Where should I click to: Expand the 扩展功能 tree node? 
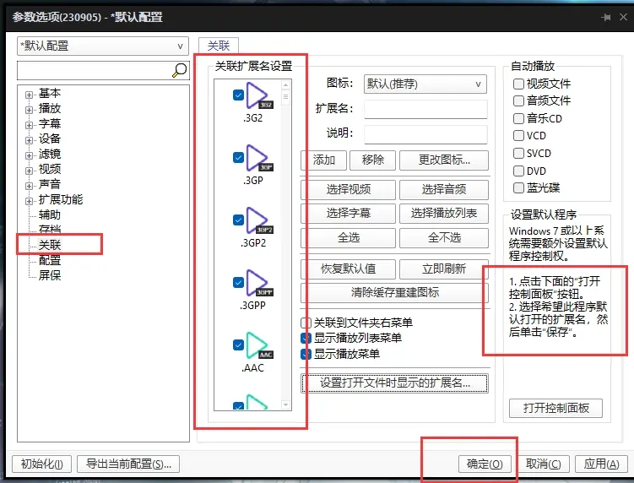(x=29, y=201)
